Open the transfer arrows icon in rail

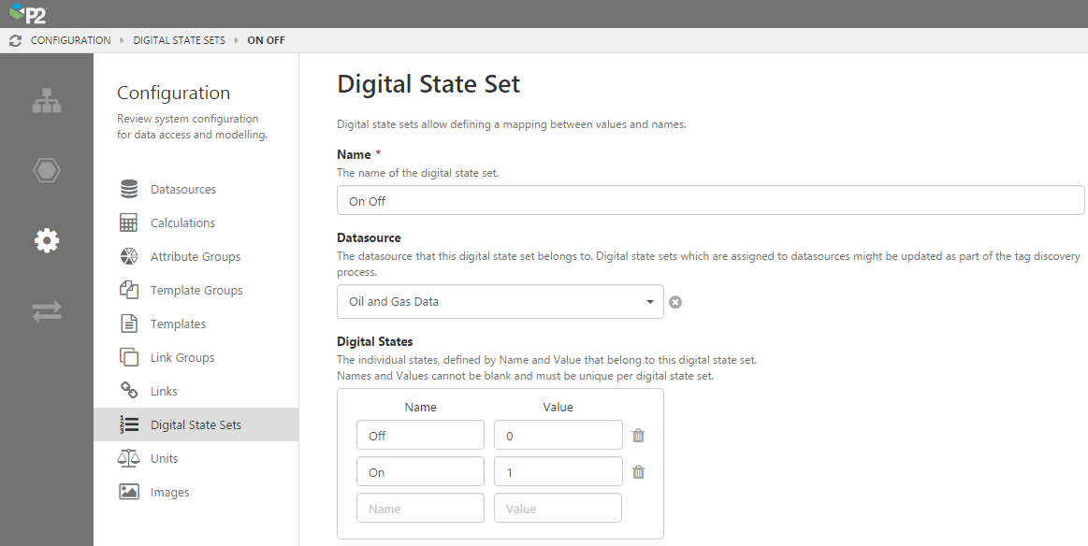point(47,311)
